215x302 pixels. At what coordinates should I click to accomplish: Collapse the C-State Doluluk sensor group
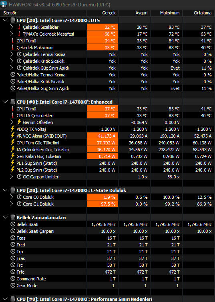[x=5, y=190]
